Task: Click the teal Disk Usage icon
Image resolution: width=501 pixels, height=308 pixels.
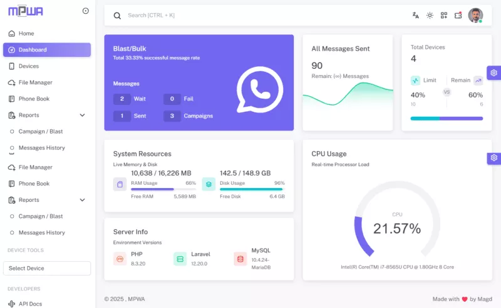Action: tap(209, 184)
